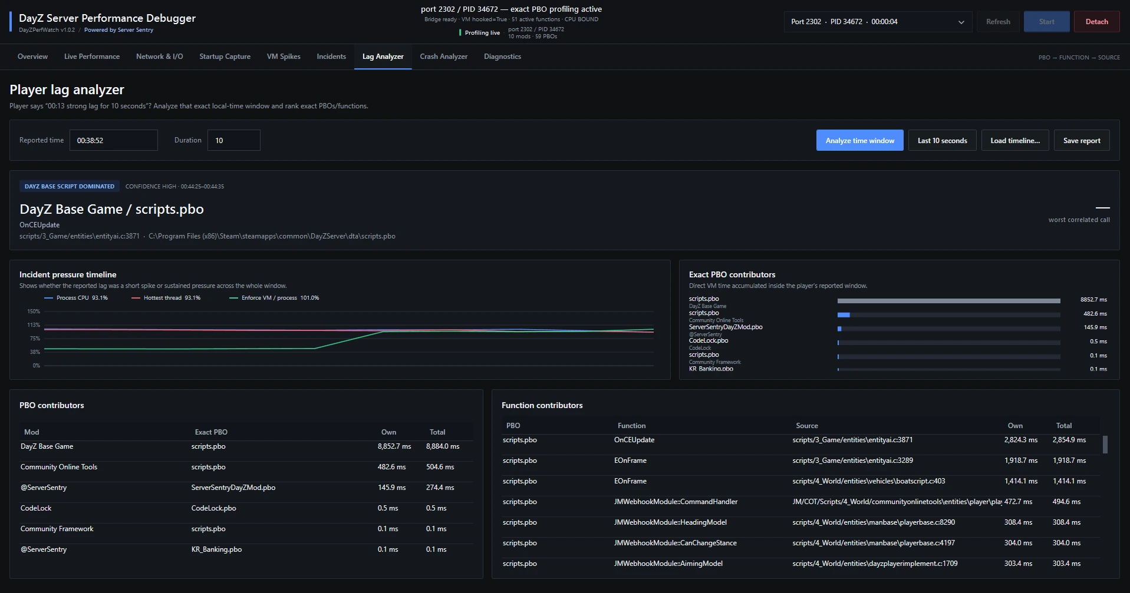This screenshot has width=1130, height=593.
Task: Click the Start profiling button
Action: pos(1046,22)
